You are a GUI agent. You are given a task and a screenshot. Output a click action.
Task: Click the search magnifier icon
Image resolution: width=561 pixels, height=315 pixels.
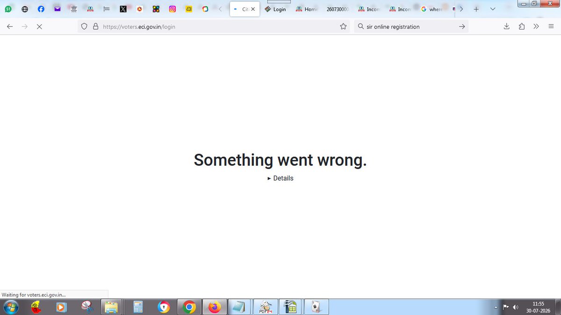point(361,27)
